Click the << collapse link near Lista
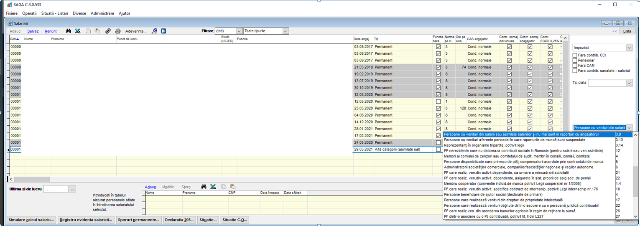640x226 pixels. tap(615, 31)
